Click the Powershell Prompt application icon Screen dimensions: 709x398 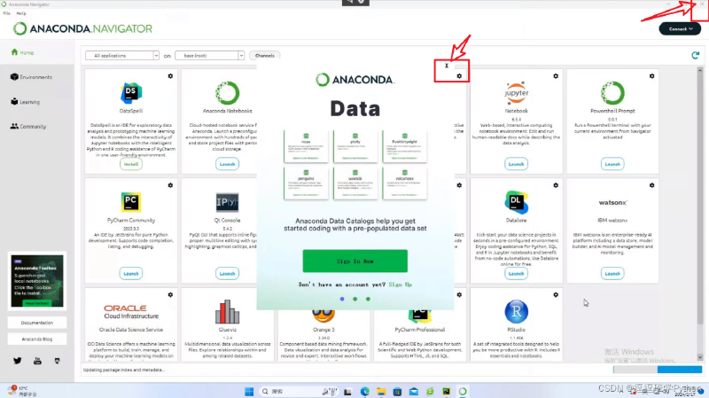[x=612, y=93]
